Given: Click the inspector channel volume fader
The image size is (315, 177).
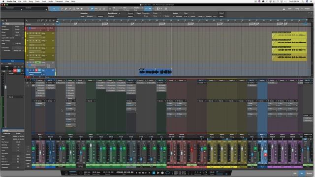Looking at the screenshot, I should 5,88.
